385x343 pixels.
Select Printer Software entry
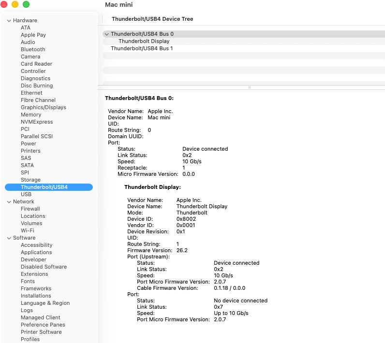41,332
